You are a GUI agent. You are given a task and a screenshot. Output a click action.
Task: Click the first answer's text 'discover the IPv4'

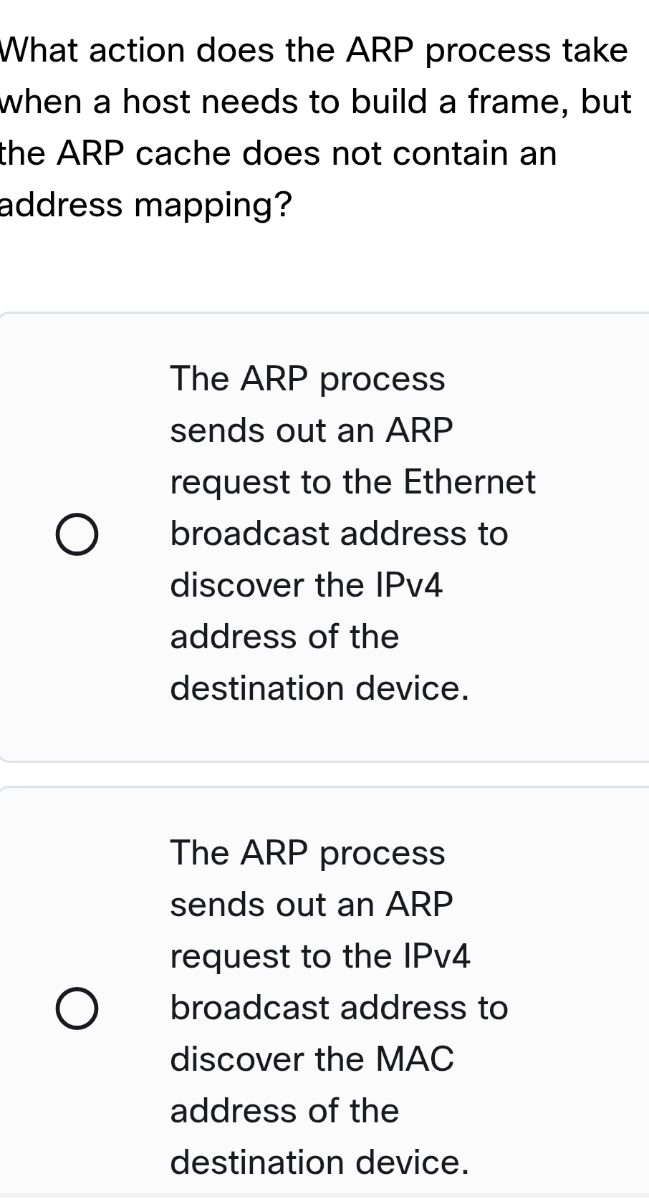(307, 585)
